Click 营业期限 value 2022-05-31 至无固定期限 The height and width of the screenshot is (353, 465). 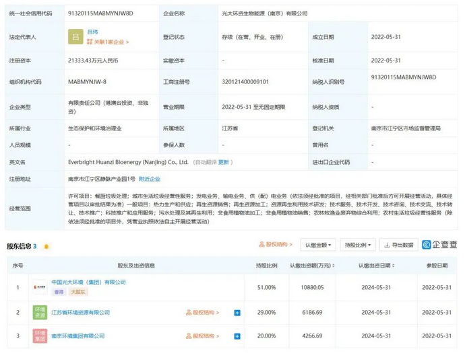click(x=253, y=107)
